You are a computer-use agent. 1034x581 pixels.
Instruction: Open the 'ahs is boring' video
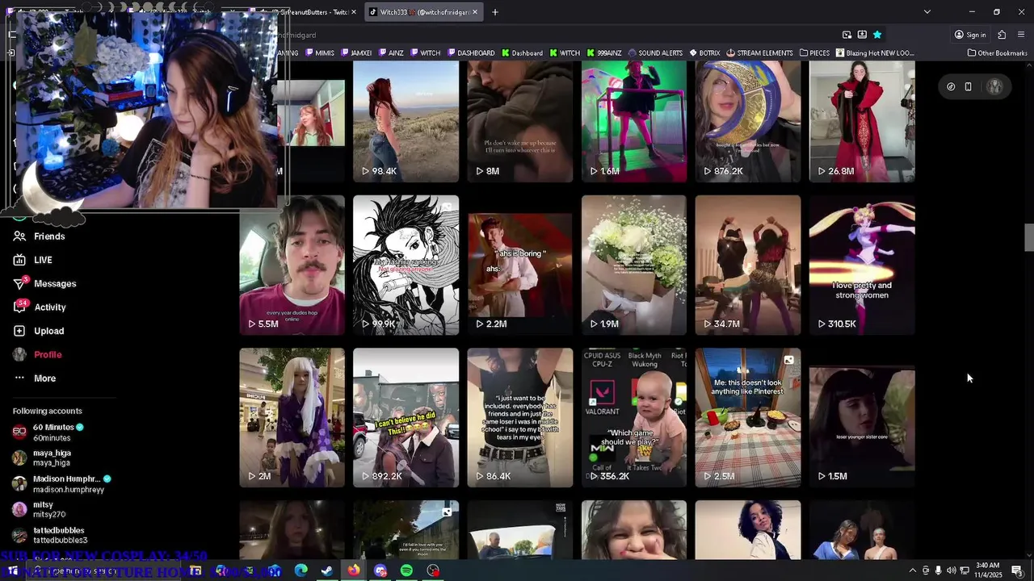point(519,265)
